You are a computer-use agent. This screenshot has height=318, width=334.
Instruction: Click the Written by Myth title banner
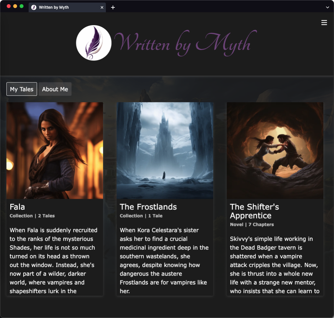[x=186, y=43]
